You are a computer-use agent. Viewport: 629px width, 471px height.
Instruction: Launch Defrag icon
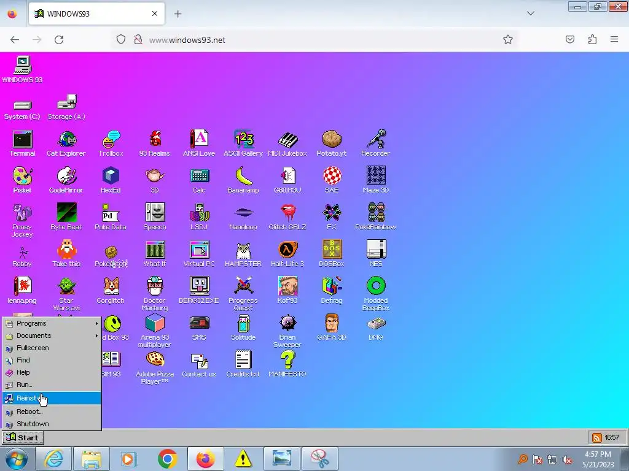(x=332, y=290)
